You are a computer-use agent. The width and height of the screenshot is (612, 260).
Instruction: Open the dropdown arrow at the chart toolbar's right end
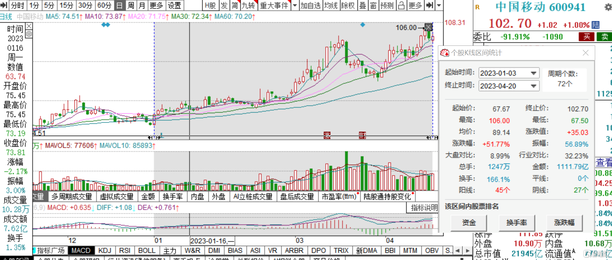tap(439, 5)
